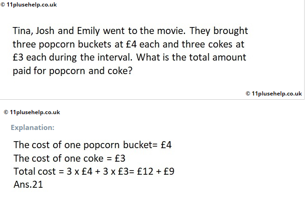Click the 11plusehelp.co.uk watermark above Explanation
Viewport: 306px width, 198px height.
pos(32,112)
